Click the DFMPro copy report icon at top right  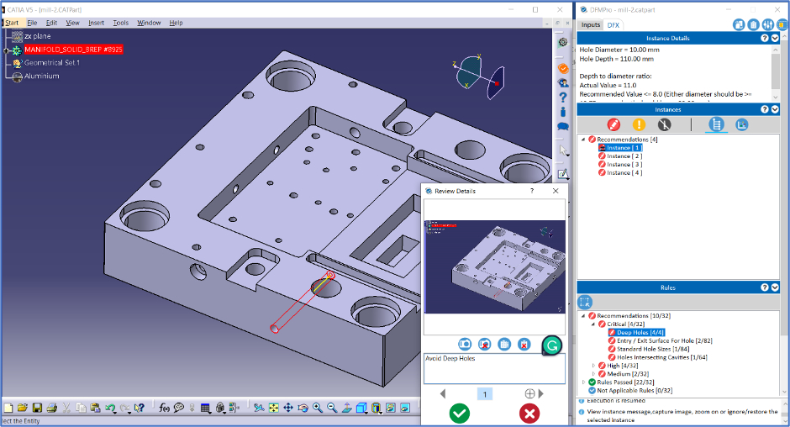[739, 24]
